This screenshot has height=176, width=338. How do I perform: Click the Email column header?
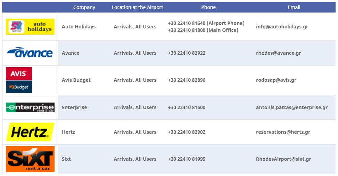coord(294,7)
